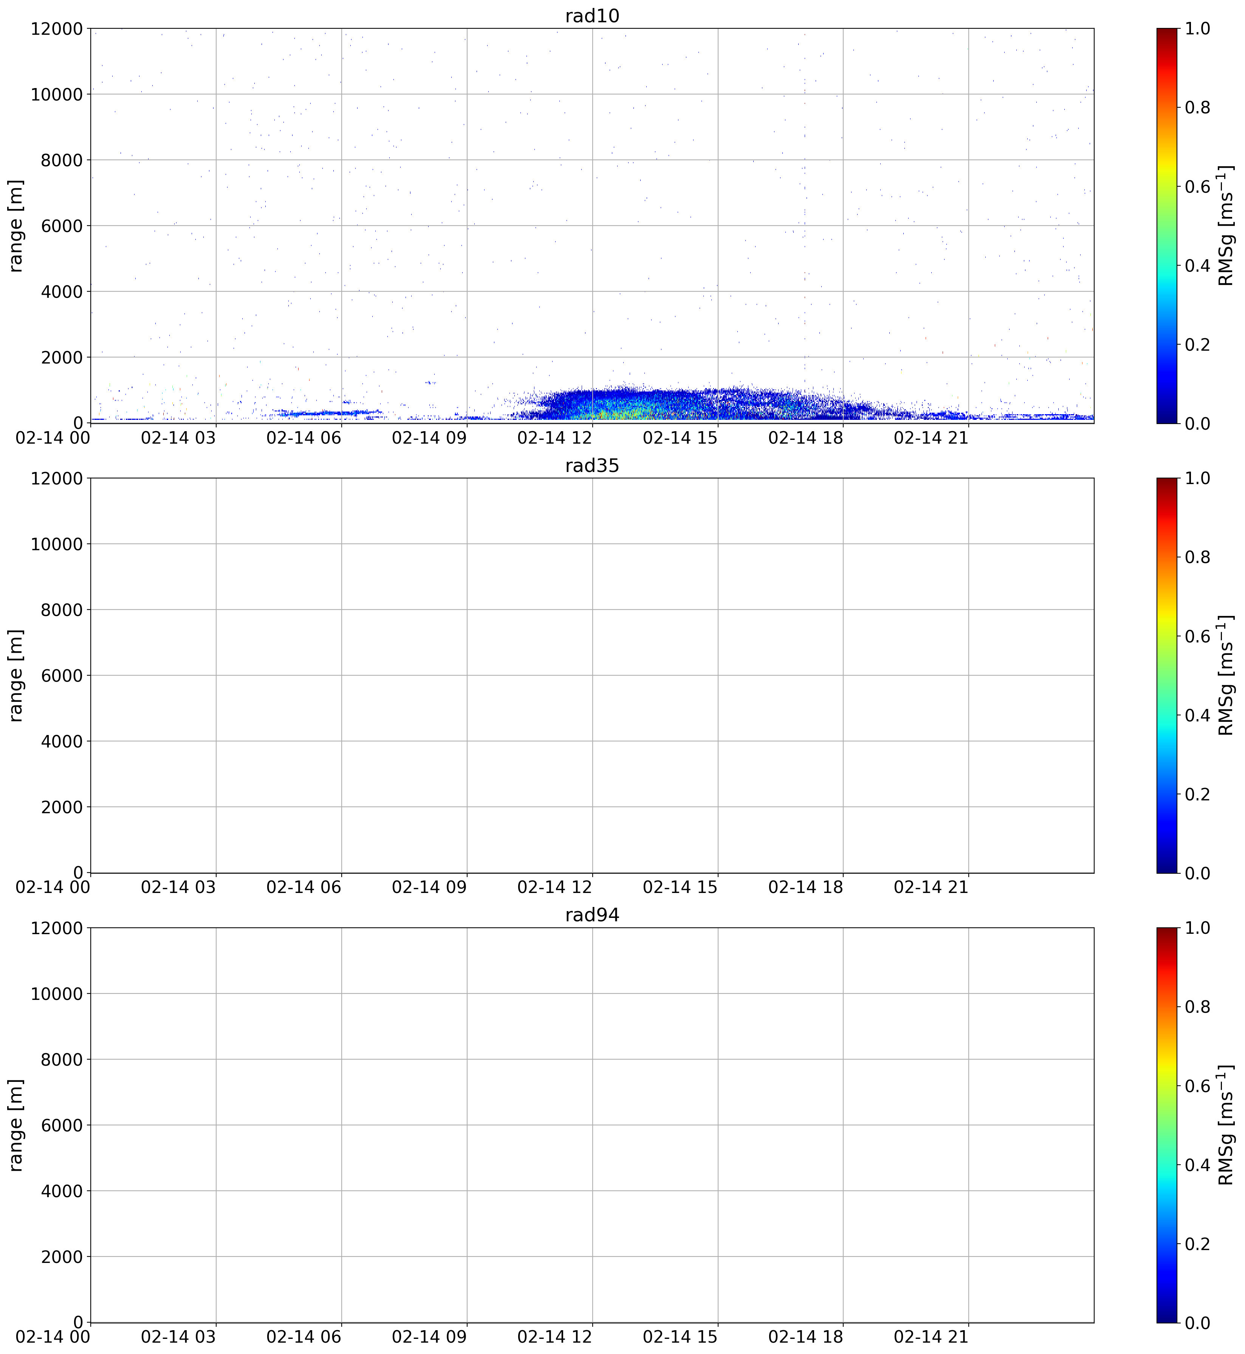
Task: Click the 0.4 tick on rad35 colorbar
Action: click(1197, 715)
